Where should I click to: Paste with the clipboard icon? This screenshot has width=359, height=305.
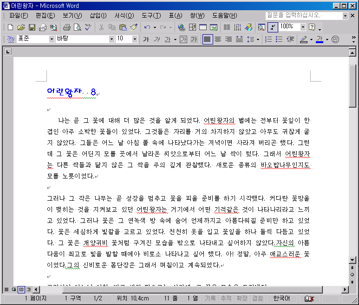[123, 27]
